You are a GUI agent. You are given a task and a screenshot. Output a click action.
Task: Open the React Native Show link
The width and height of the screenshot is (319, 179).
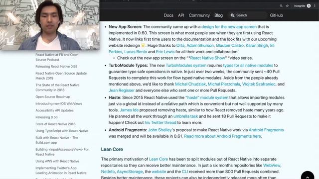click(x=207, y=58)
